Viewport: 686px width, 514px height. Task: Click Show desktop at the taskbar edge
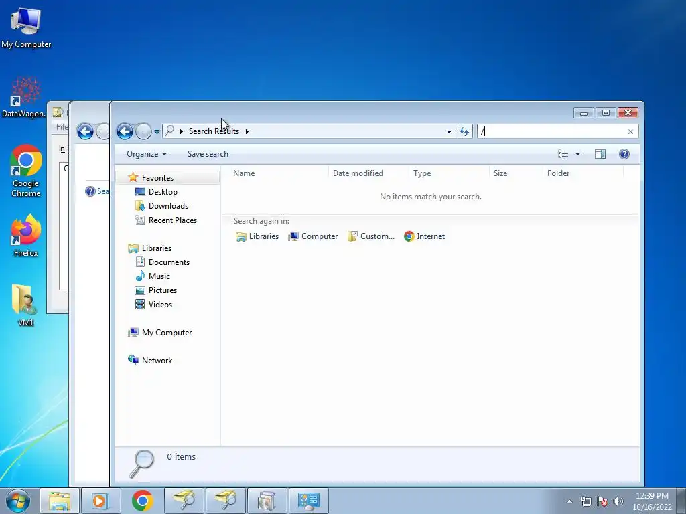pos(681,501)
